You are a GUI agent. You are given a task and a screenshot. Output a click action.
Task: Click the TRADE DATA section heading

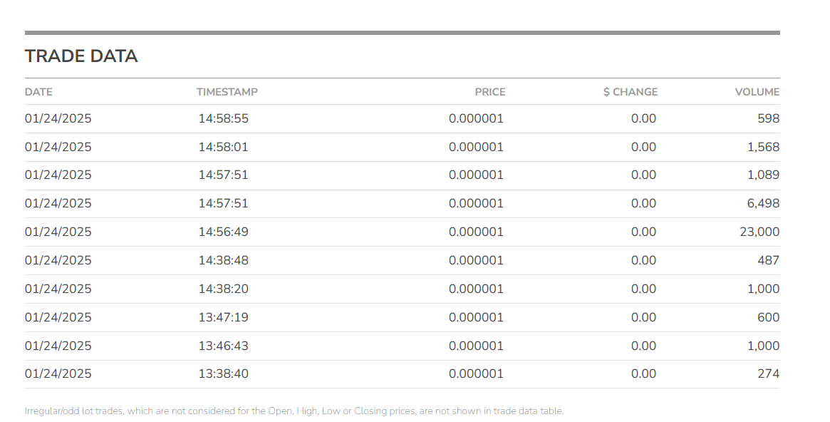(x=81, y=56)
